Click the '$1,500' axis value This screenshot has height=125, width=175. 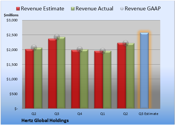[x=12, y=65]
